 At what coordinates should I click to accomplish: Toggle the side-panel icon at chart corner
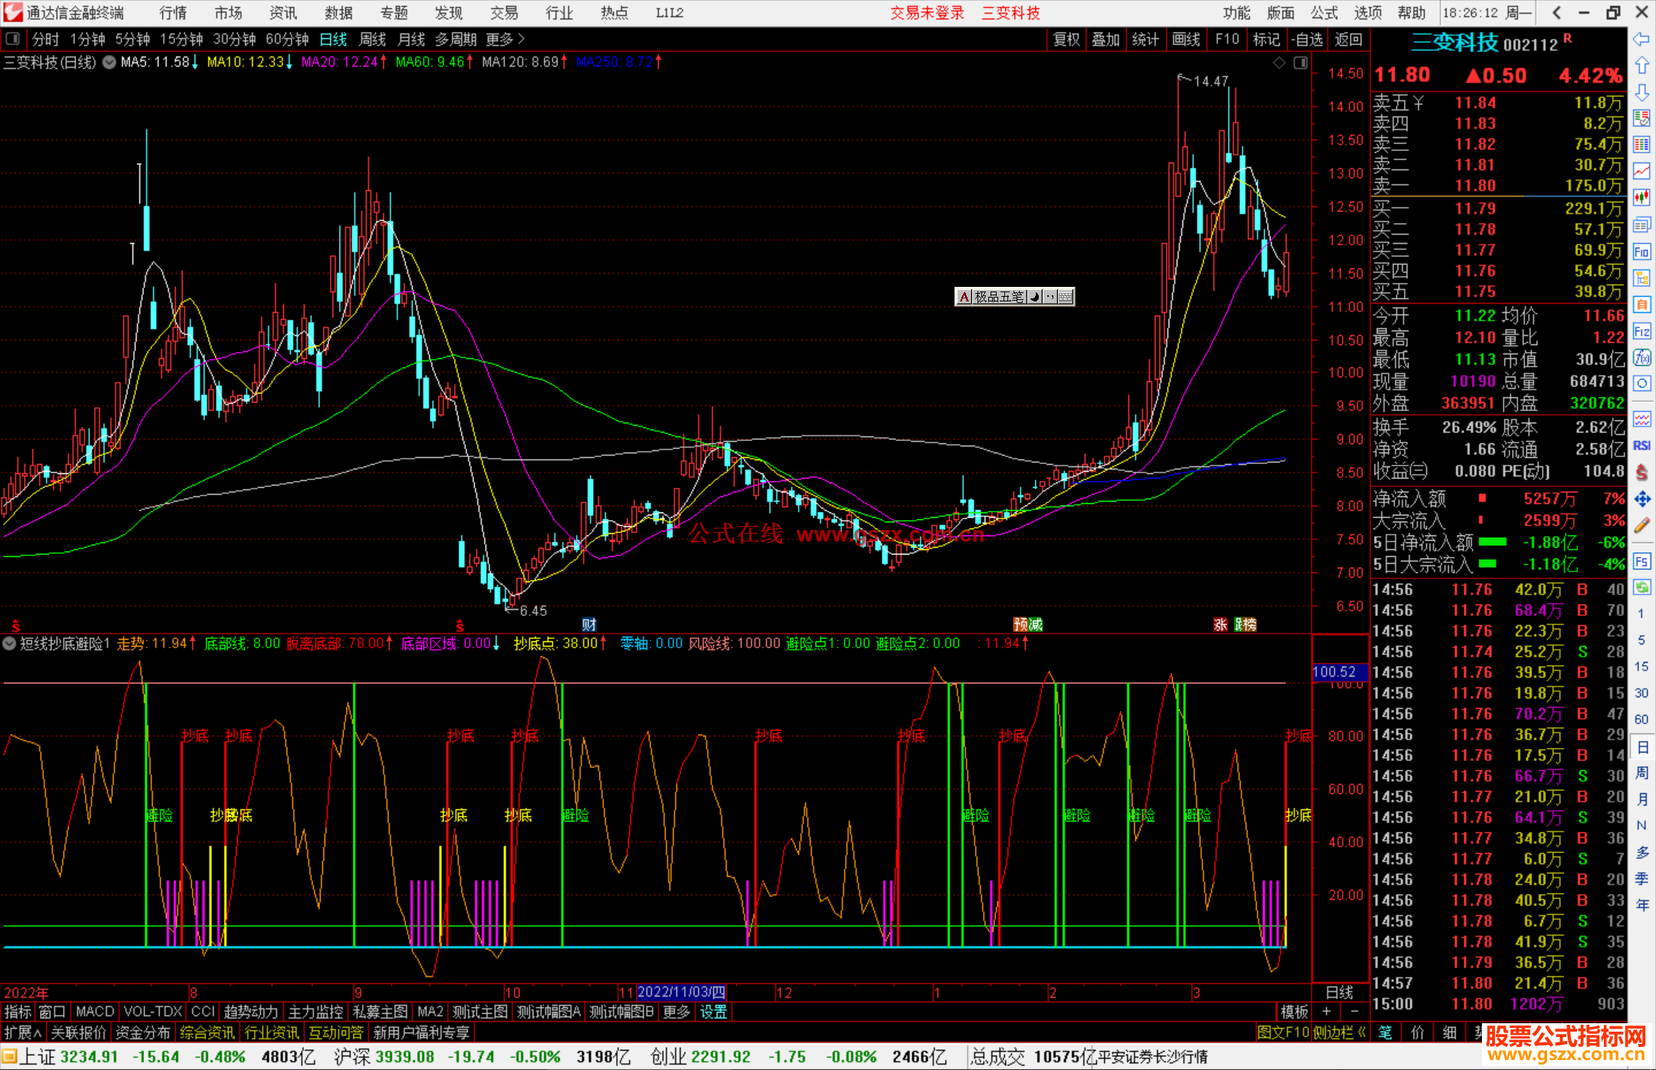(1300, 63)
